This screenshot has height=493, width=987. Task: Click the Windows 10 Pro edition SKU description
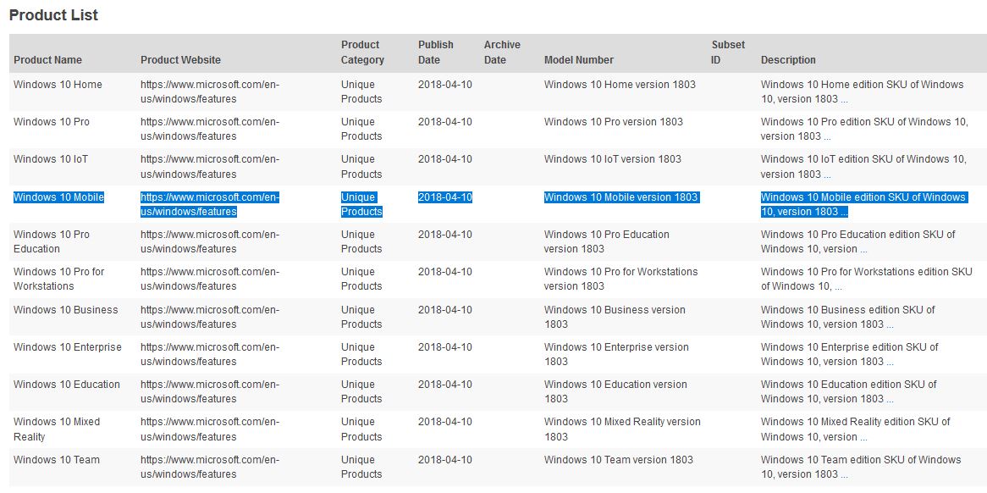tap(864, 129)
